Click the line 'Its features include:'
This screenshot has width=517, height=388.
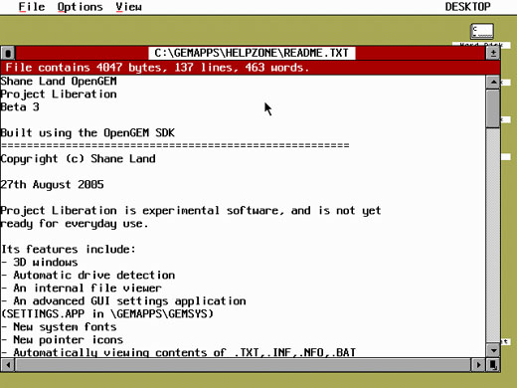(x=69, y=249)
